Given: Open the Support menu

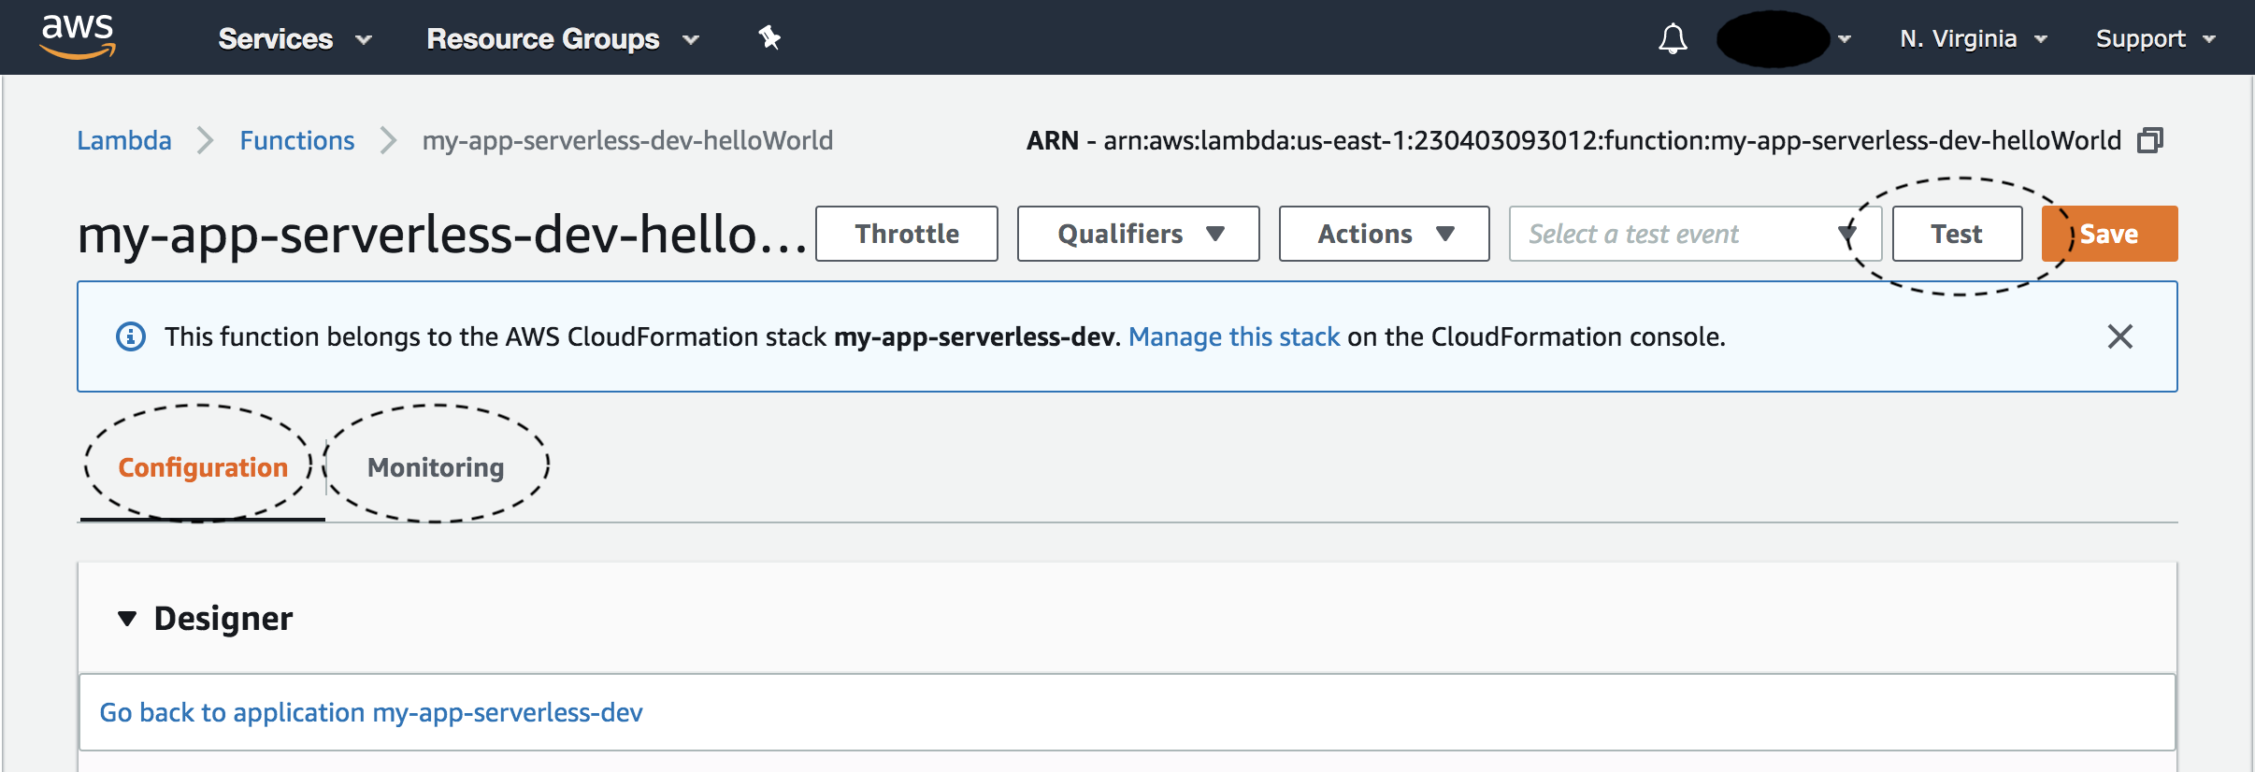Looking at the screenshot, I should [2154, 39].
